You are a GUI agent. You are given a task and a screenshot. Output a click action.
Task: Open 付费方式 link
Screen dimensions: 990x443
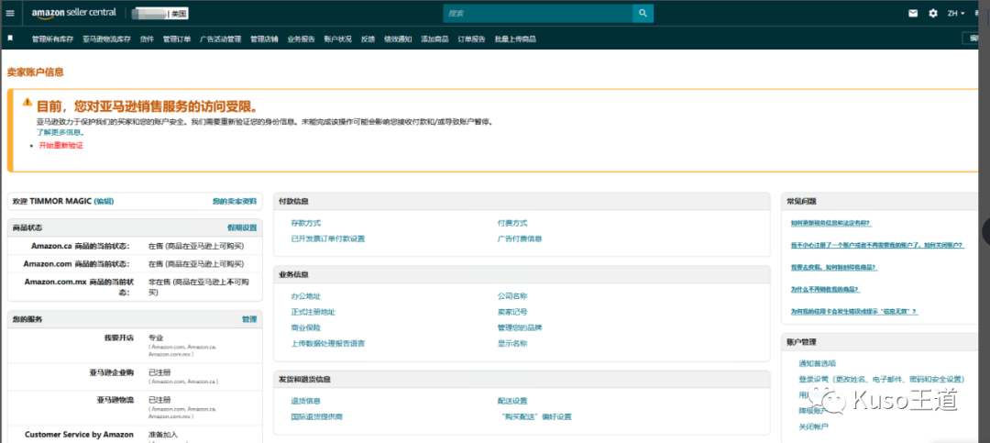coord(512,223)
